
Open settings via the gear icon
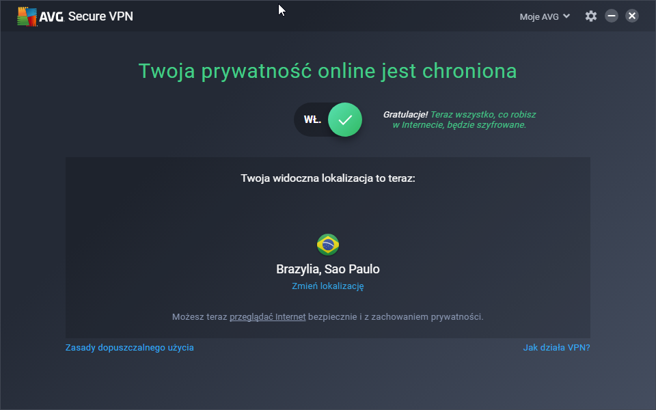point(591,16)
